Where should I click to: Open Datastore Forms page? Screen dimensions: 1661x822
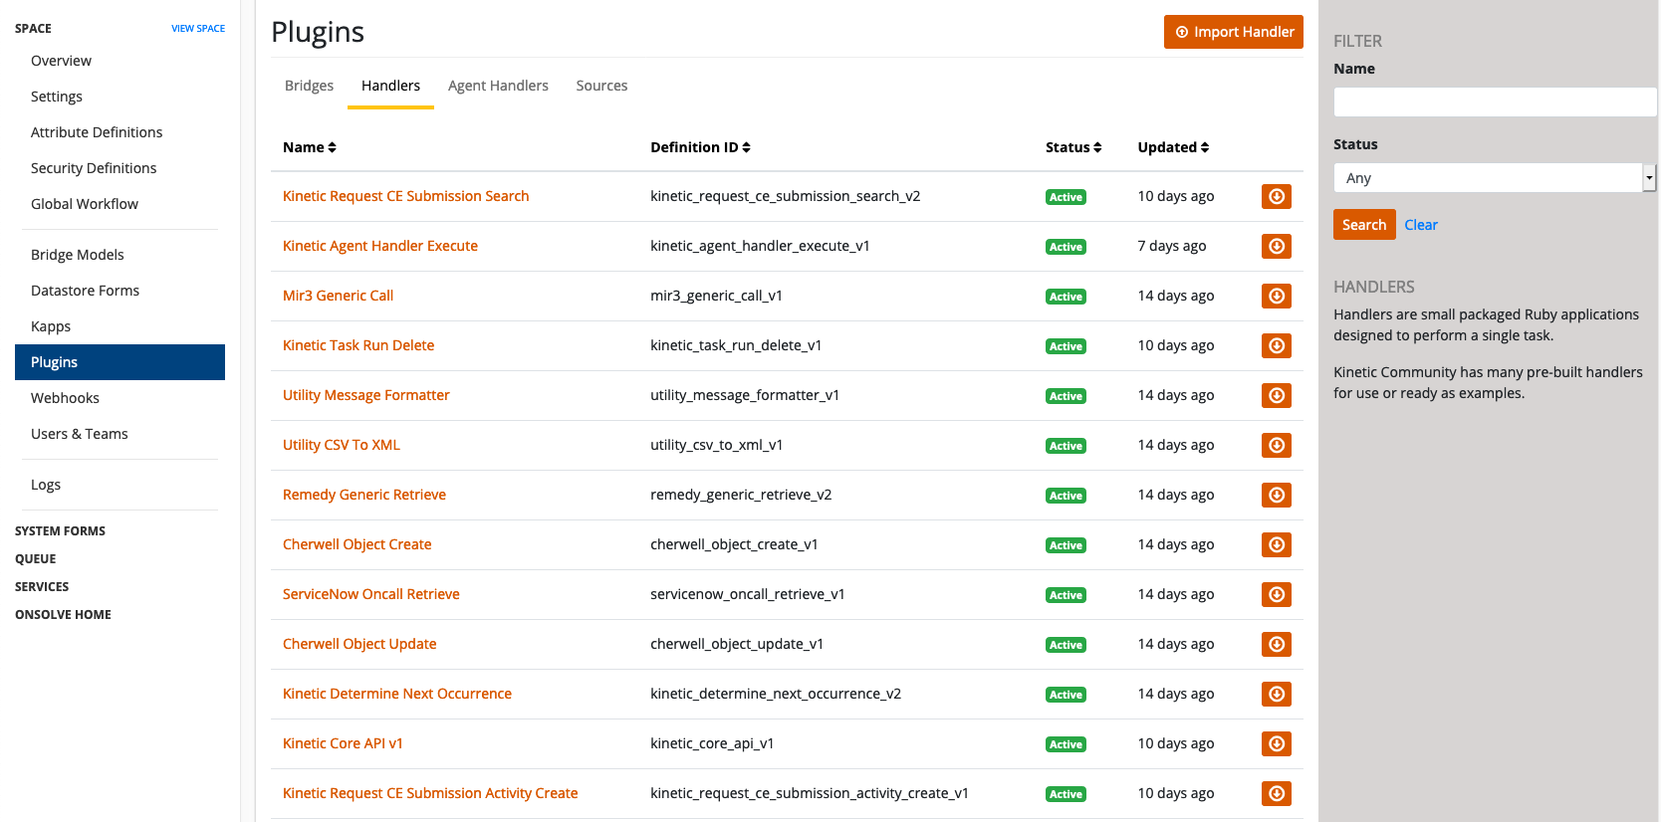(x=85, y=291)
